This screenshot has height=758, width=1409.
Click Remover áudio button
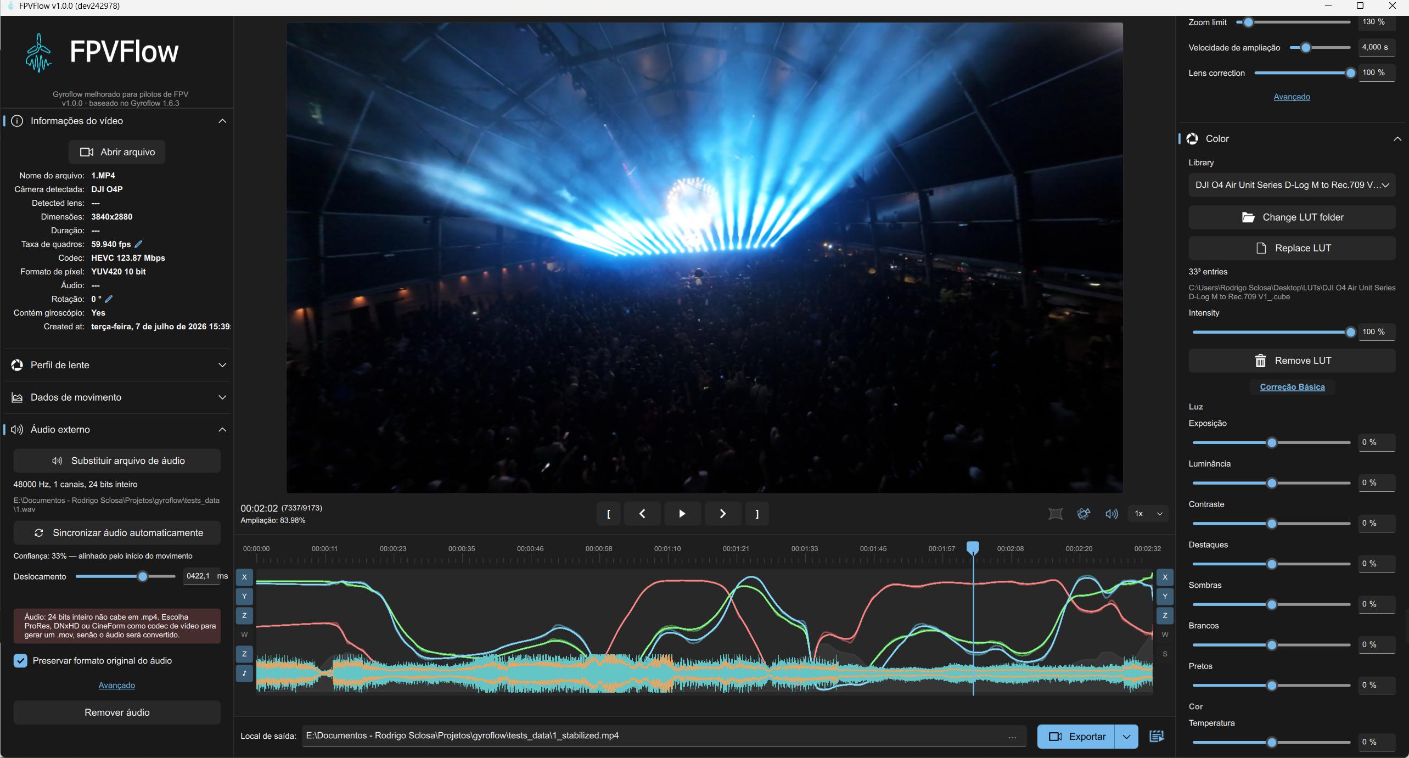[117, 712]
